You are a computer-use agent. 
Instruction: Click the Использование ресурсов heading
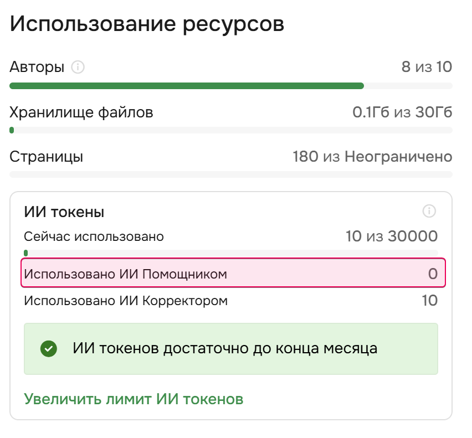pyautogui.click(x=146, y=23)
